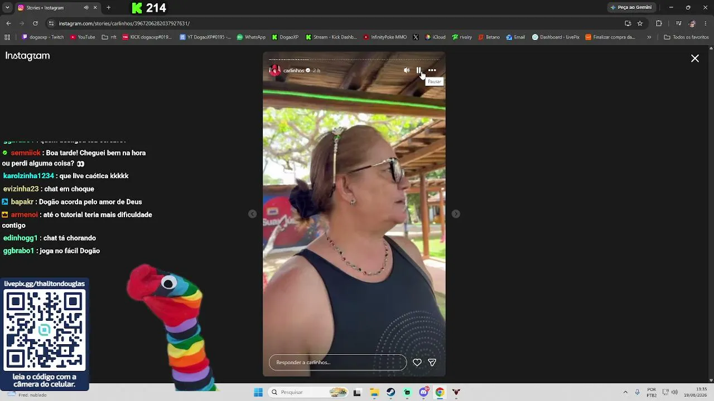Screen dimensions: 714x401
Task: Mute the story audio with the speaker icon
Action: pos(407,70)
